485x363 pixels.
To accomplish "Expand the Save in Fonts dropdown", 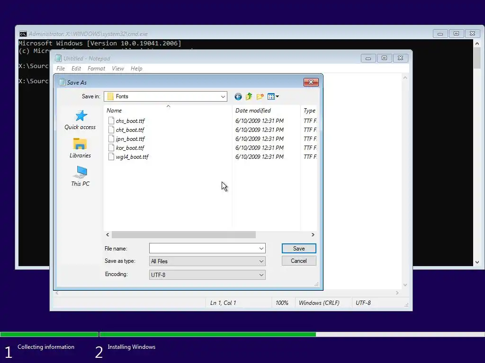I will click(x=223, y=96).
